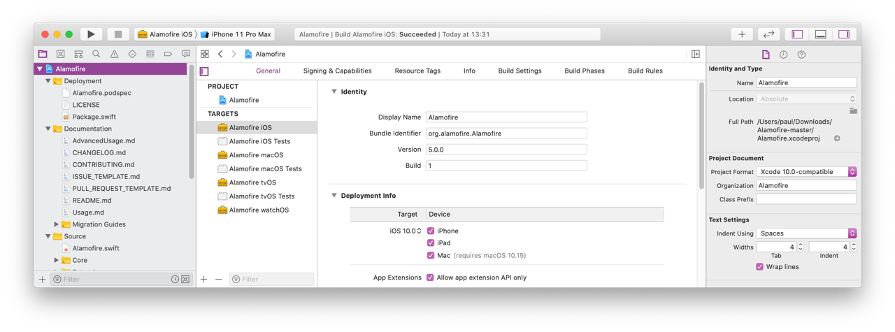Open the Test navigator diamond icon

[132, 54]
